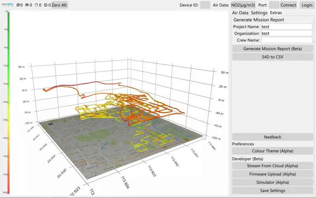
Task: Click Generate Mission Report (Beta) button
Action: [x=273, y=49]
